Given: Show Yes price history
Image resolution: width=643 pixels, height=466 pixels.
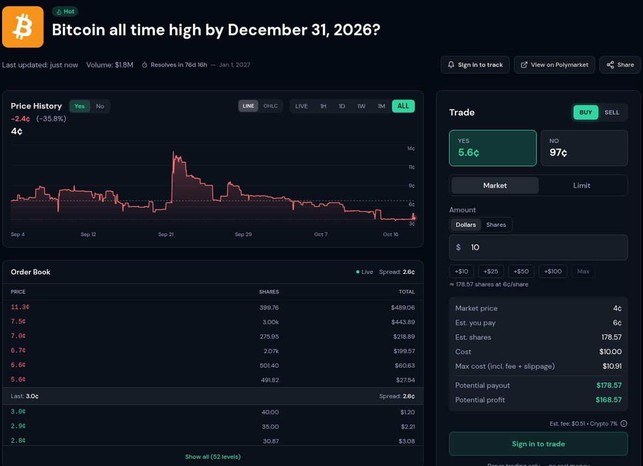Looking at the screenshot, I should point(80,106).
